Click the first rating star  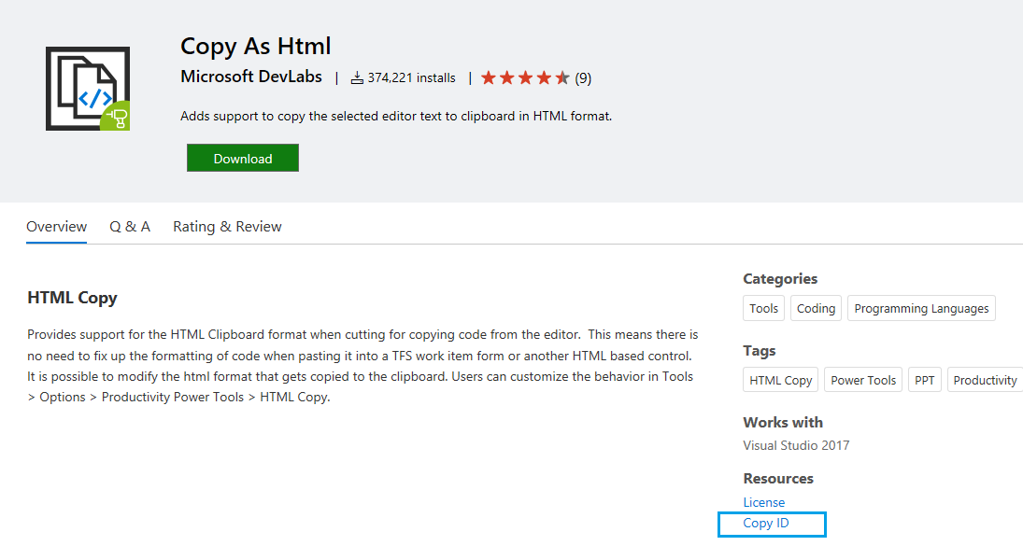[x=488, y=78]
